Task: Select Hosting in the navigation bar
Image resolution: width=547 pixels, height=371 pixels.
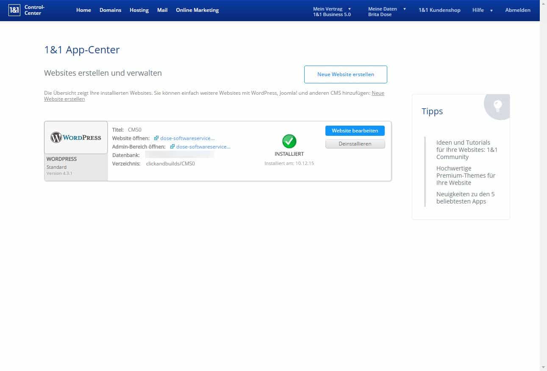Action: pos(139,10)
